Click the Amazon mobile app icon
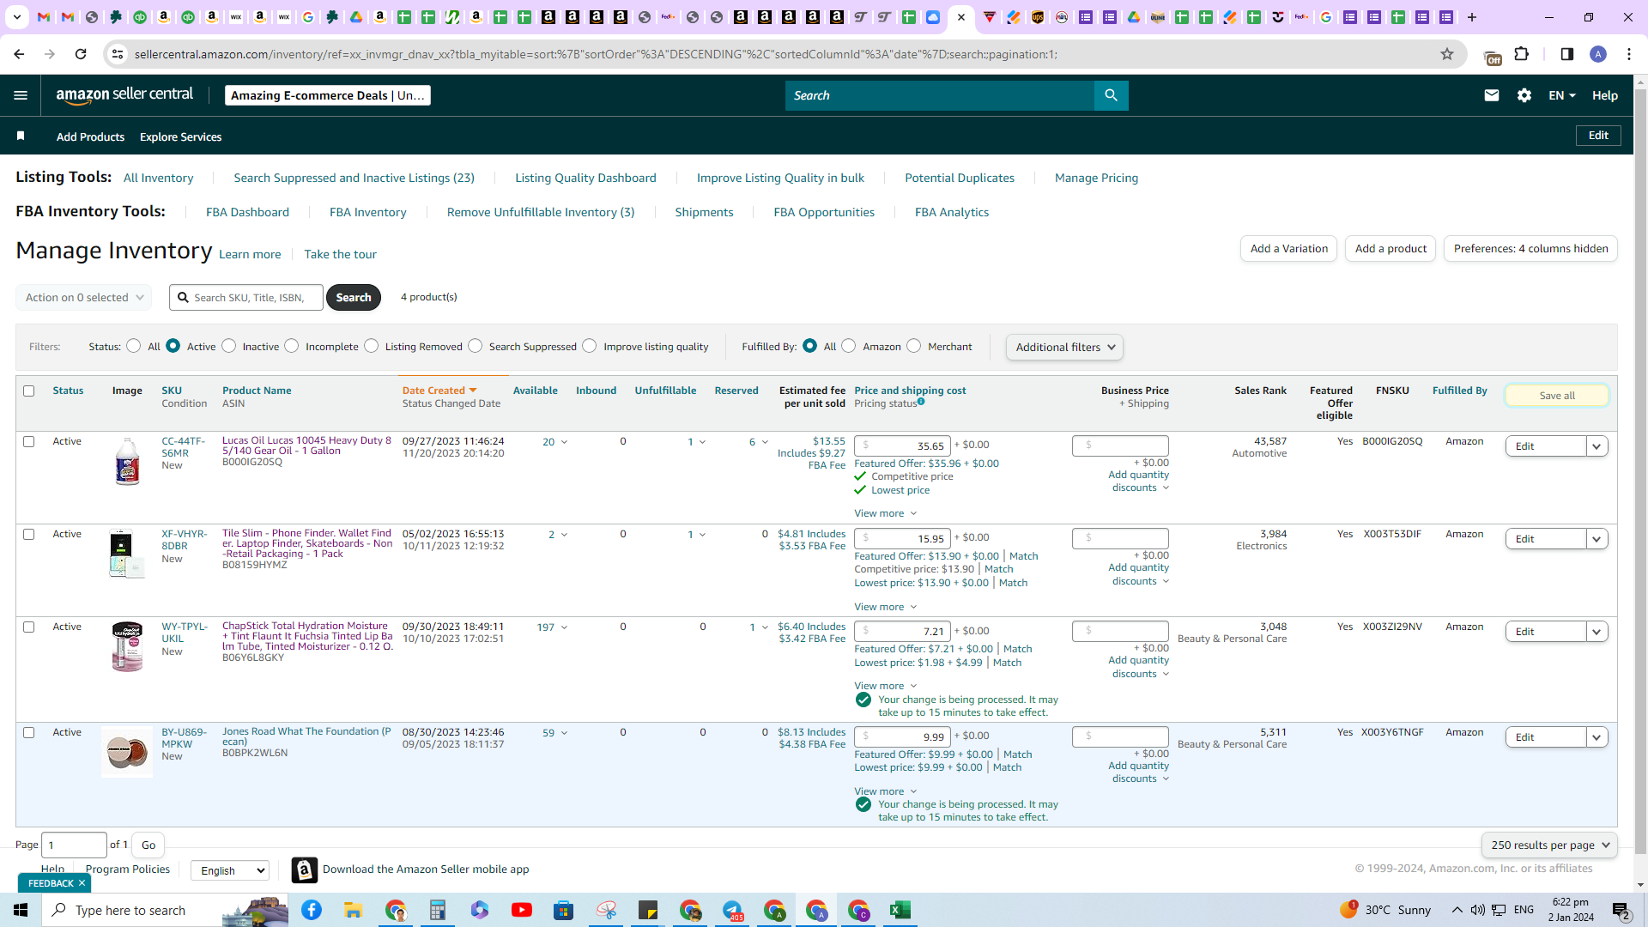 305,869
